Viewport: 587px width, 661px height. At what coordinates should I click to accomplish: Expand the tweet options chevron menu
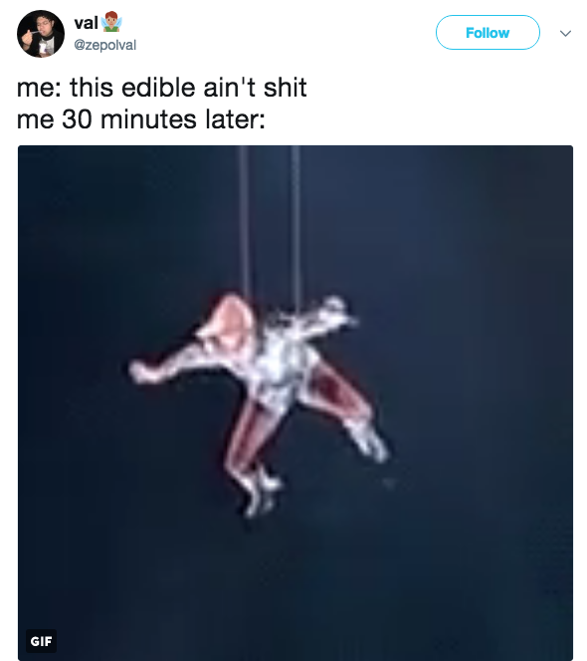565,33
